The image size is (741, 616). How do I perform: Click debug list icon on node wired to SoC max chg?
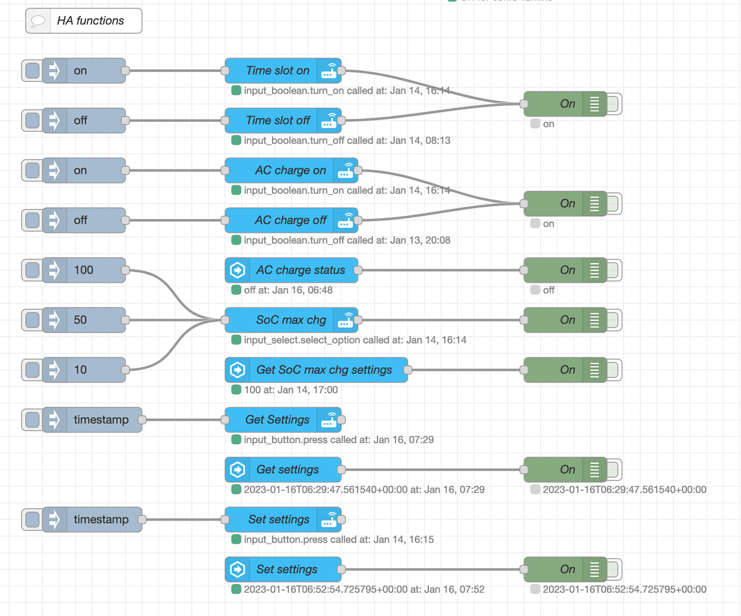click(x=594, y=320)
